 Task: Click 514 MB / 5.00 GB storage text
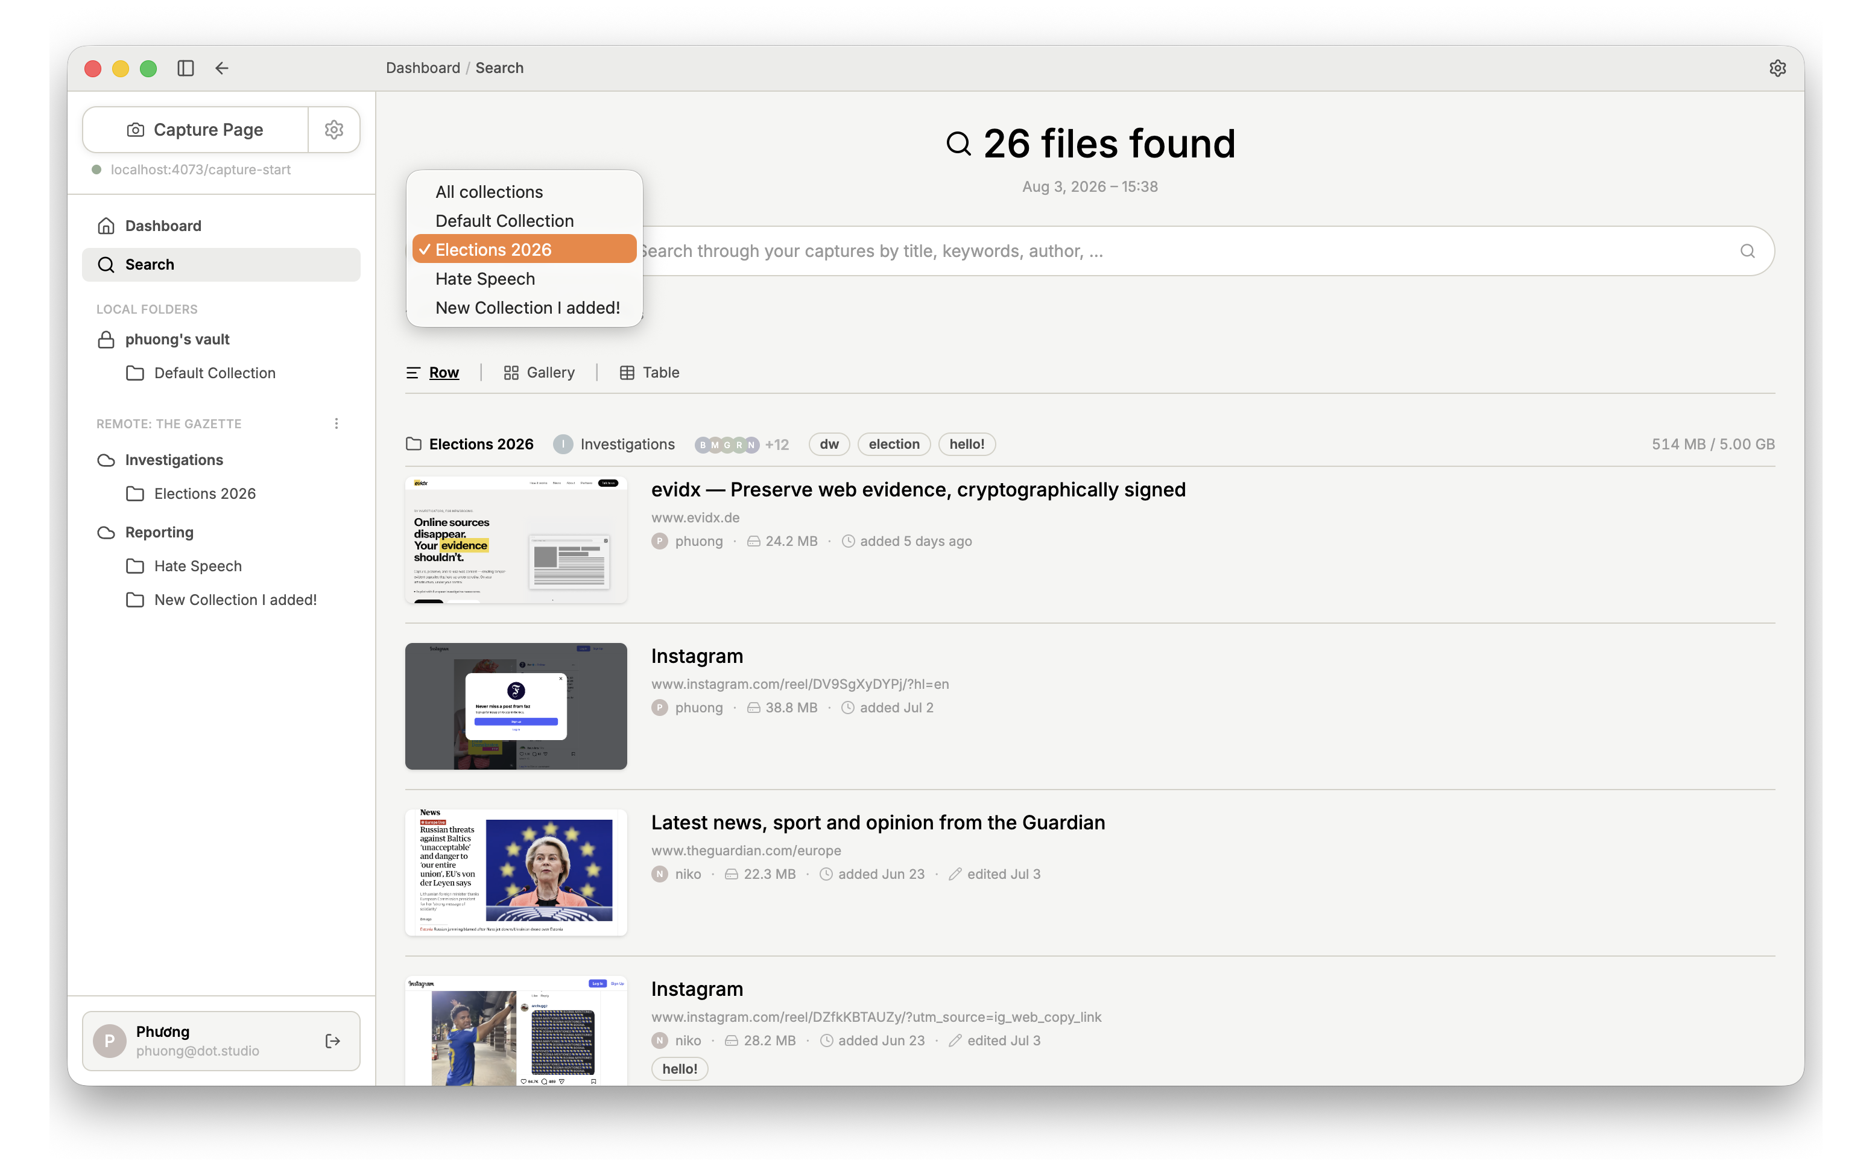pos(1713,445)
